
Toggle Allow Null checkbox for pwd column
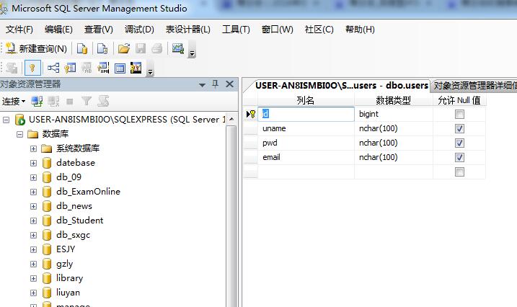(459, 143)
